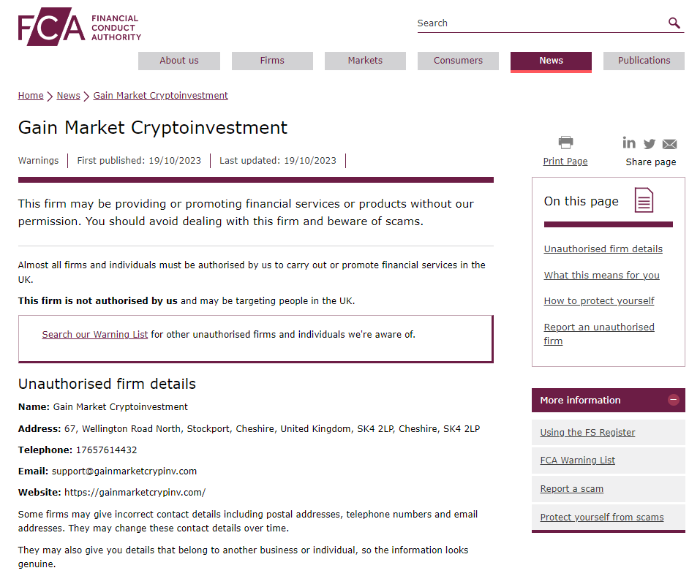Open the About us menu

(x=179, y=61)
